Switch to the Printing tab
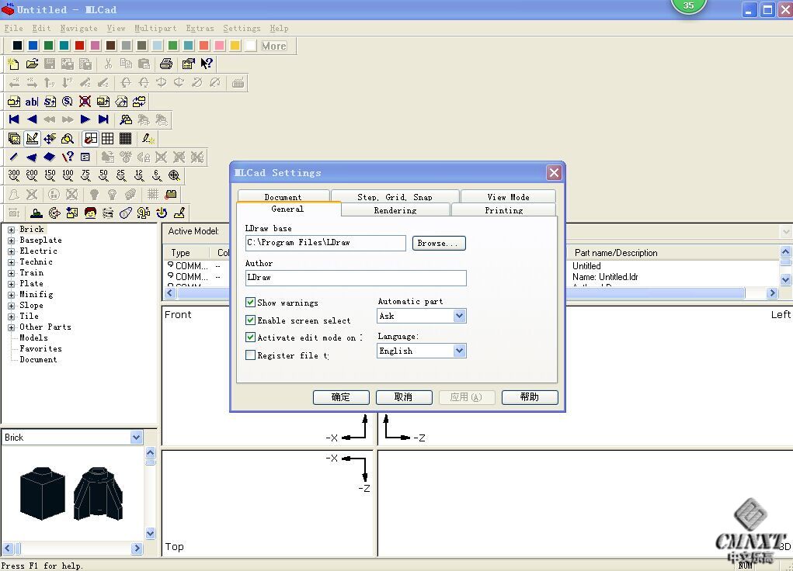 point(504,210)
